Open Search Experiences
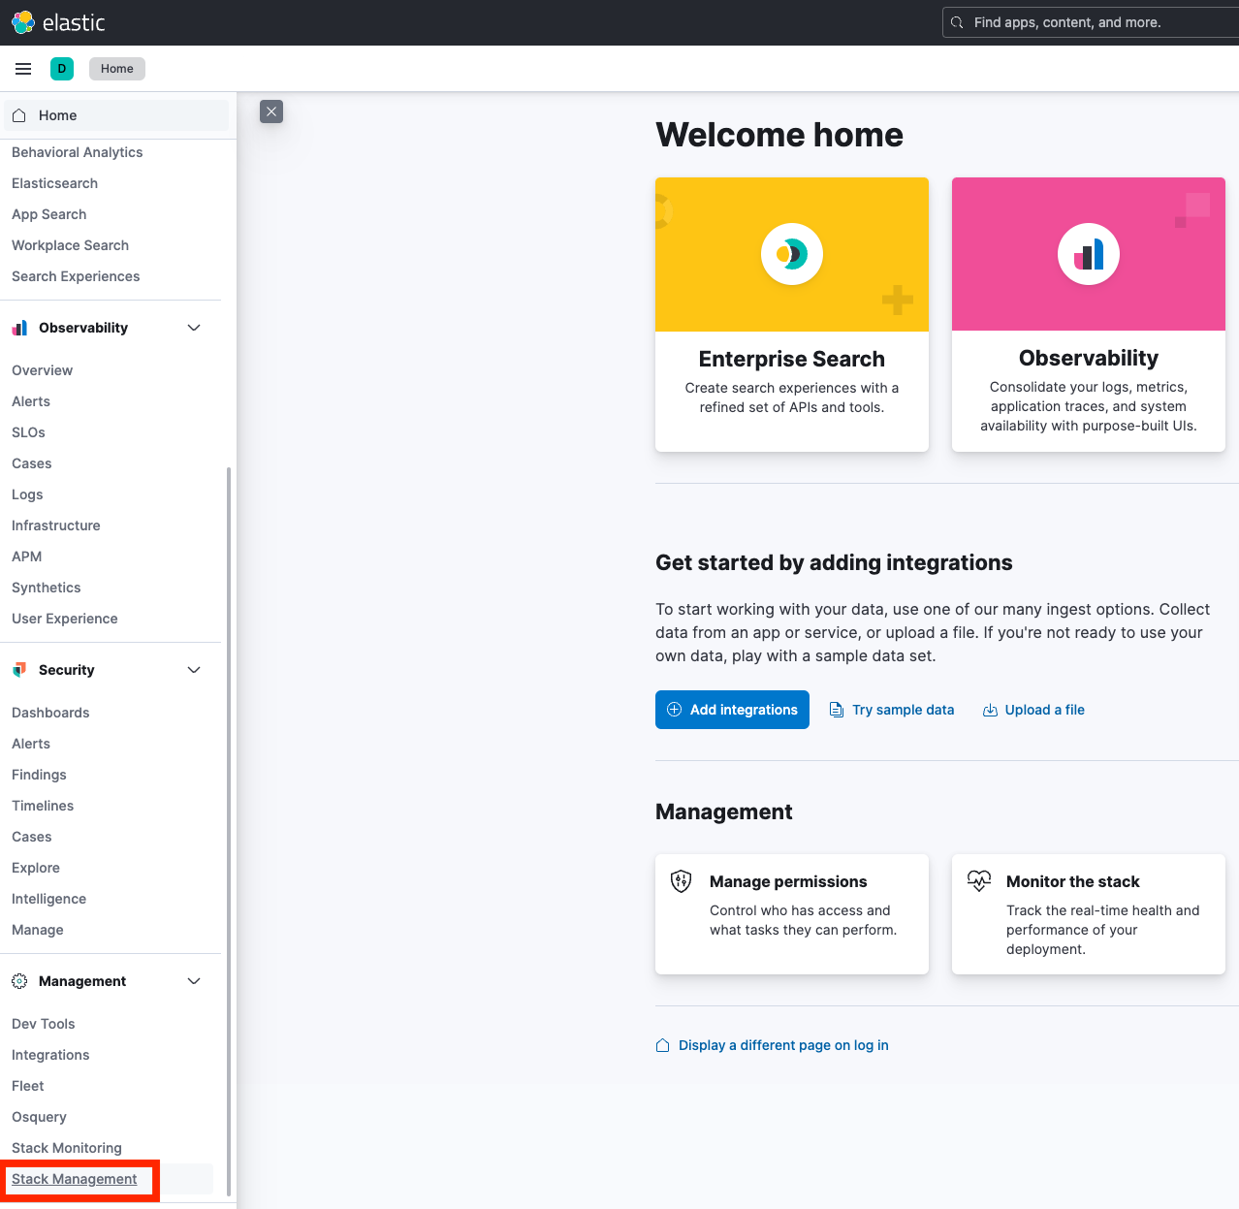The width and height of the screenshot is (1239, 1209). (x=76, y=276)
